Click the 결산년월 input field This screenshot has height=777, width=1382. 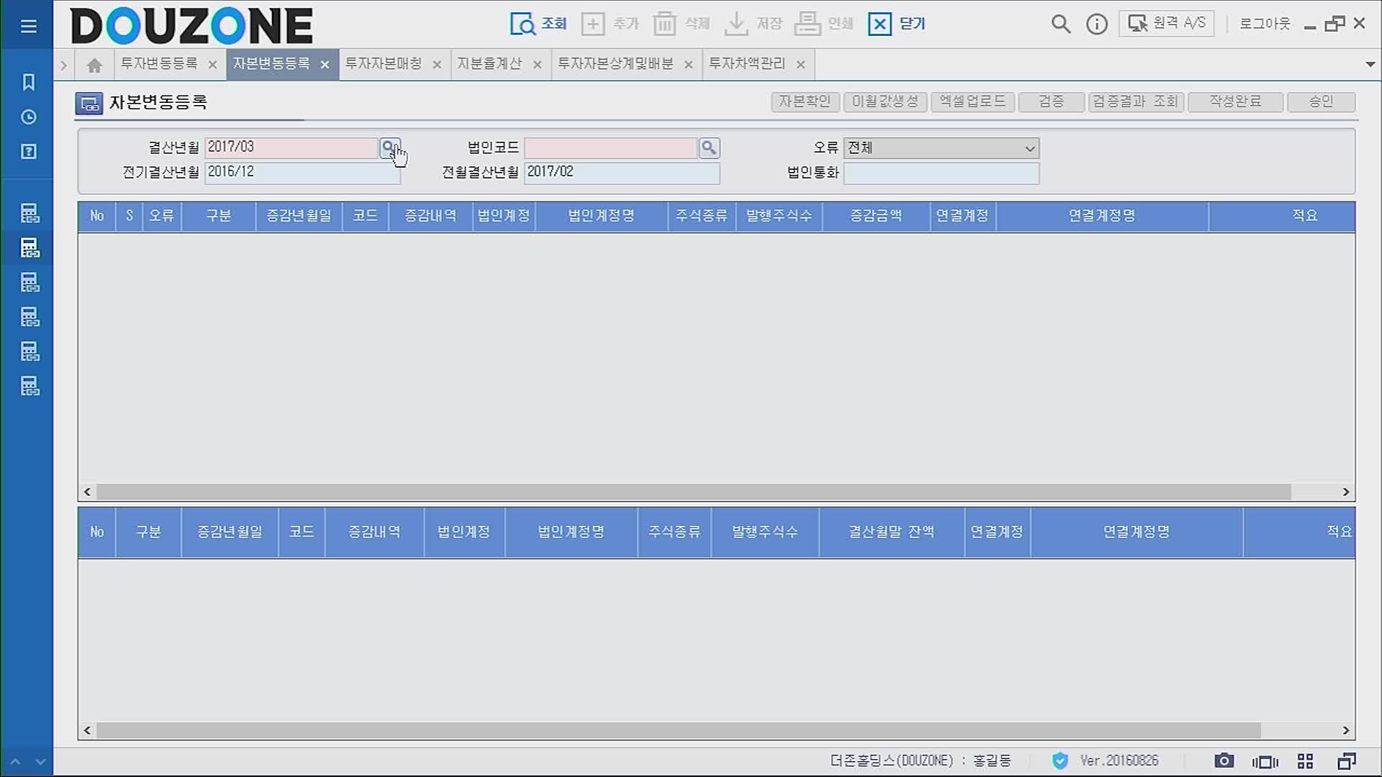click(292, 147)
